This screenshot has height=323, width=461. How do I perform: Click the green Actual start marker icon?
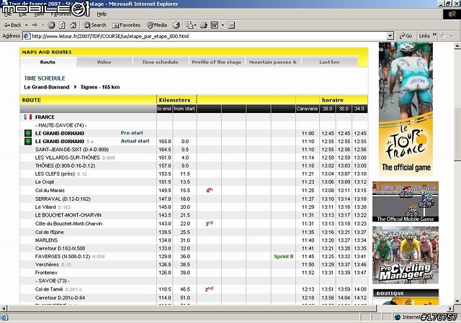click(28, 141)
